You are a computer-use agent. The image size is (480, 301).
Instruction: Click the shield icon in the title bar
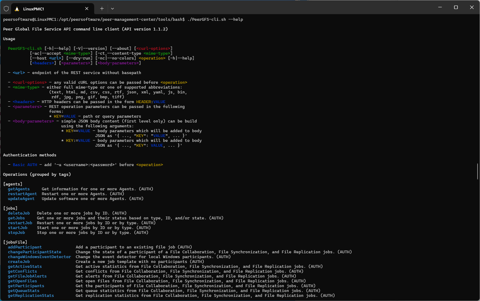[x=6, y=8]
